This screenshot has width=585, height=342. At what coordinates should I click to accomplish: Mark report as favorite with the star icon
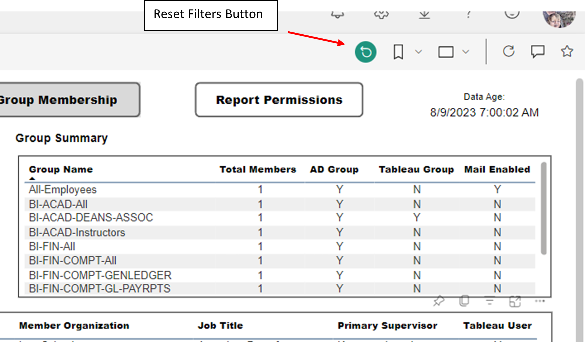[x=567, y=51]
